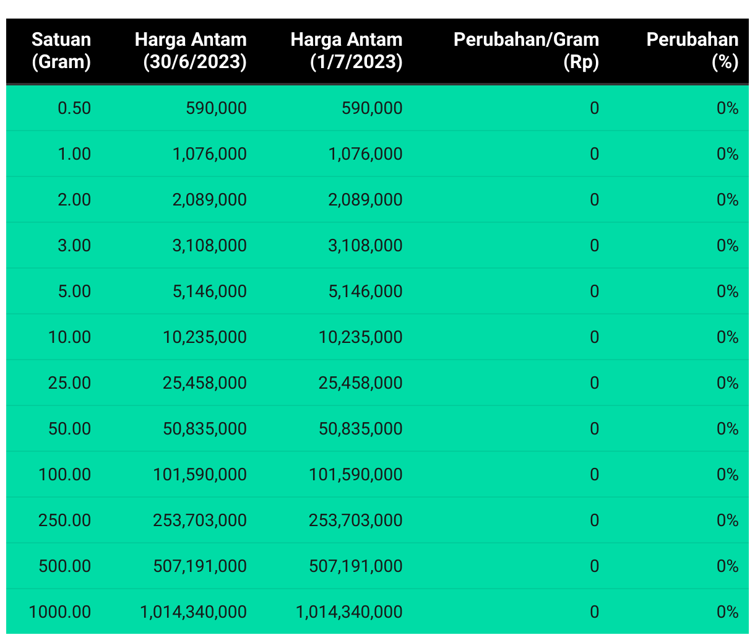Select the 0% value in the 1.00 row
The image size is (755, 640).
pos(728,154)
